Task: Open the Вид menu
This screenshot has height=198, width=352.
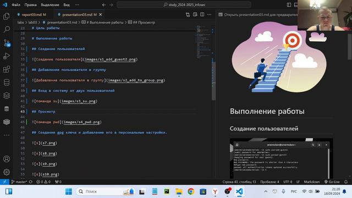Action: pos(67,5)
